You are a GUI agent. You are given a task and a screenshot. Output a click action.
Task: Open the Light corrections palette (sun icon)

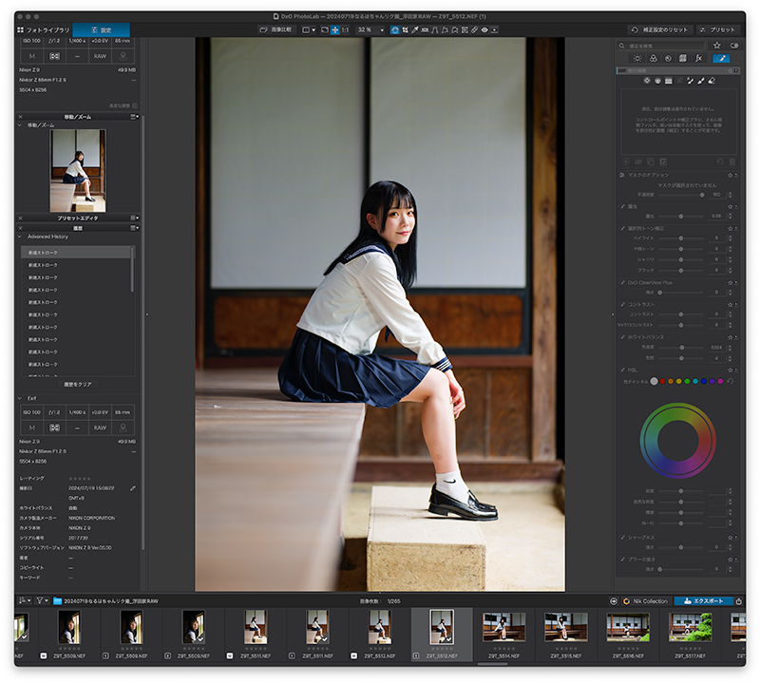pos(637,58)
